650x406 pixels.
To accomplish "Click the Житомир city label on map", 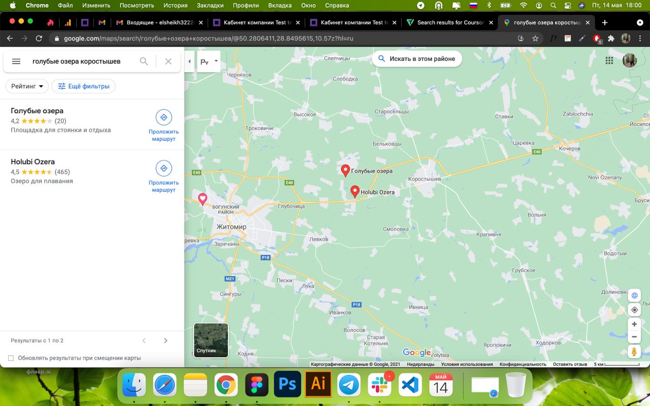I will (x=232, y=227).
